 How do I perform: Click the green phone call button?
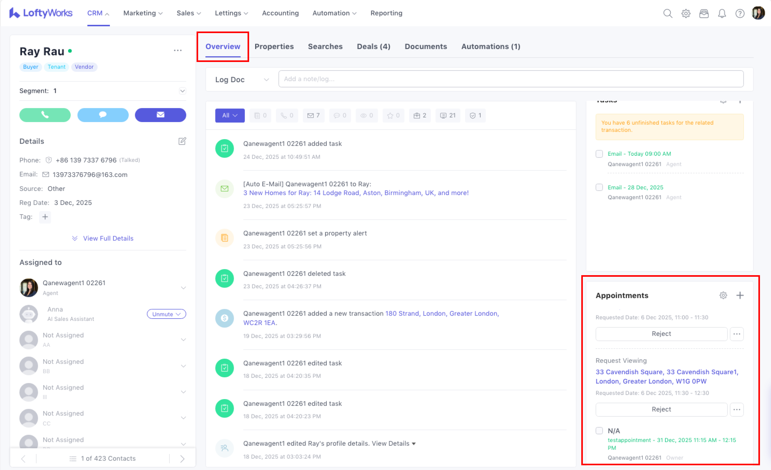45,115
